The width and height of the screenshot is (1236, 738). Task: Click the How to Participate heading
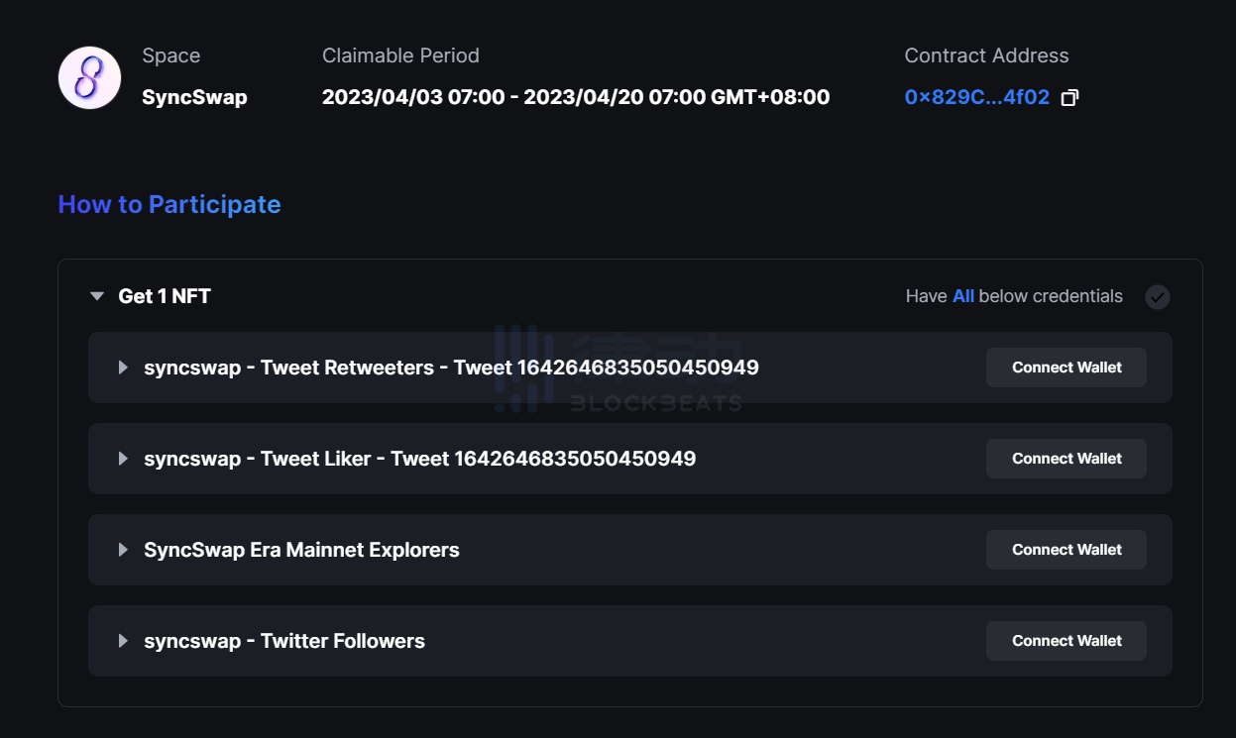pyautogui.click(x=169, y=204)
